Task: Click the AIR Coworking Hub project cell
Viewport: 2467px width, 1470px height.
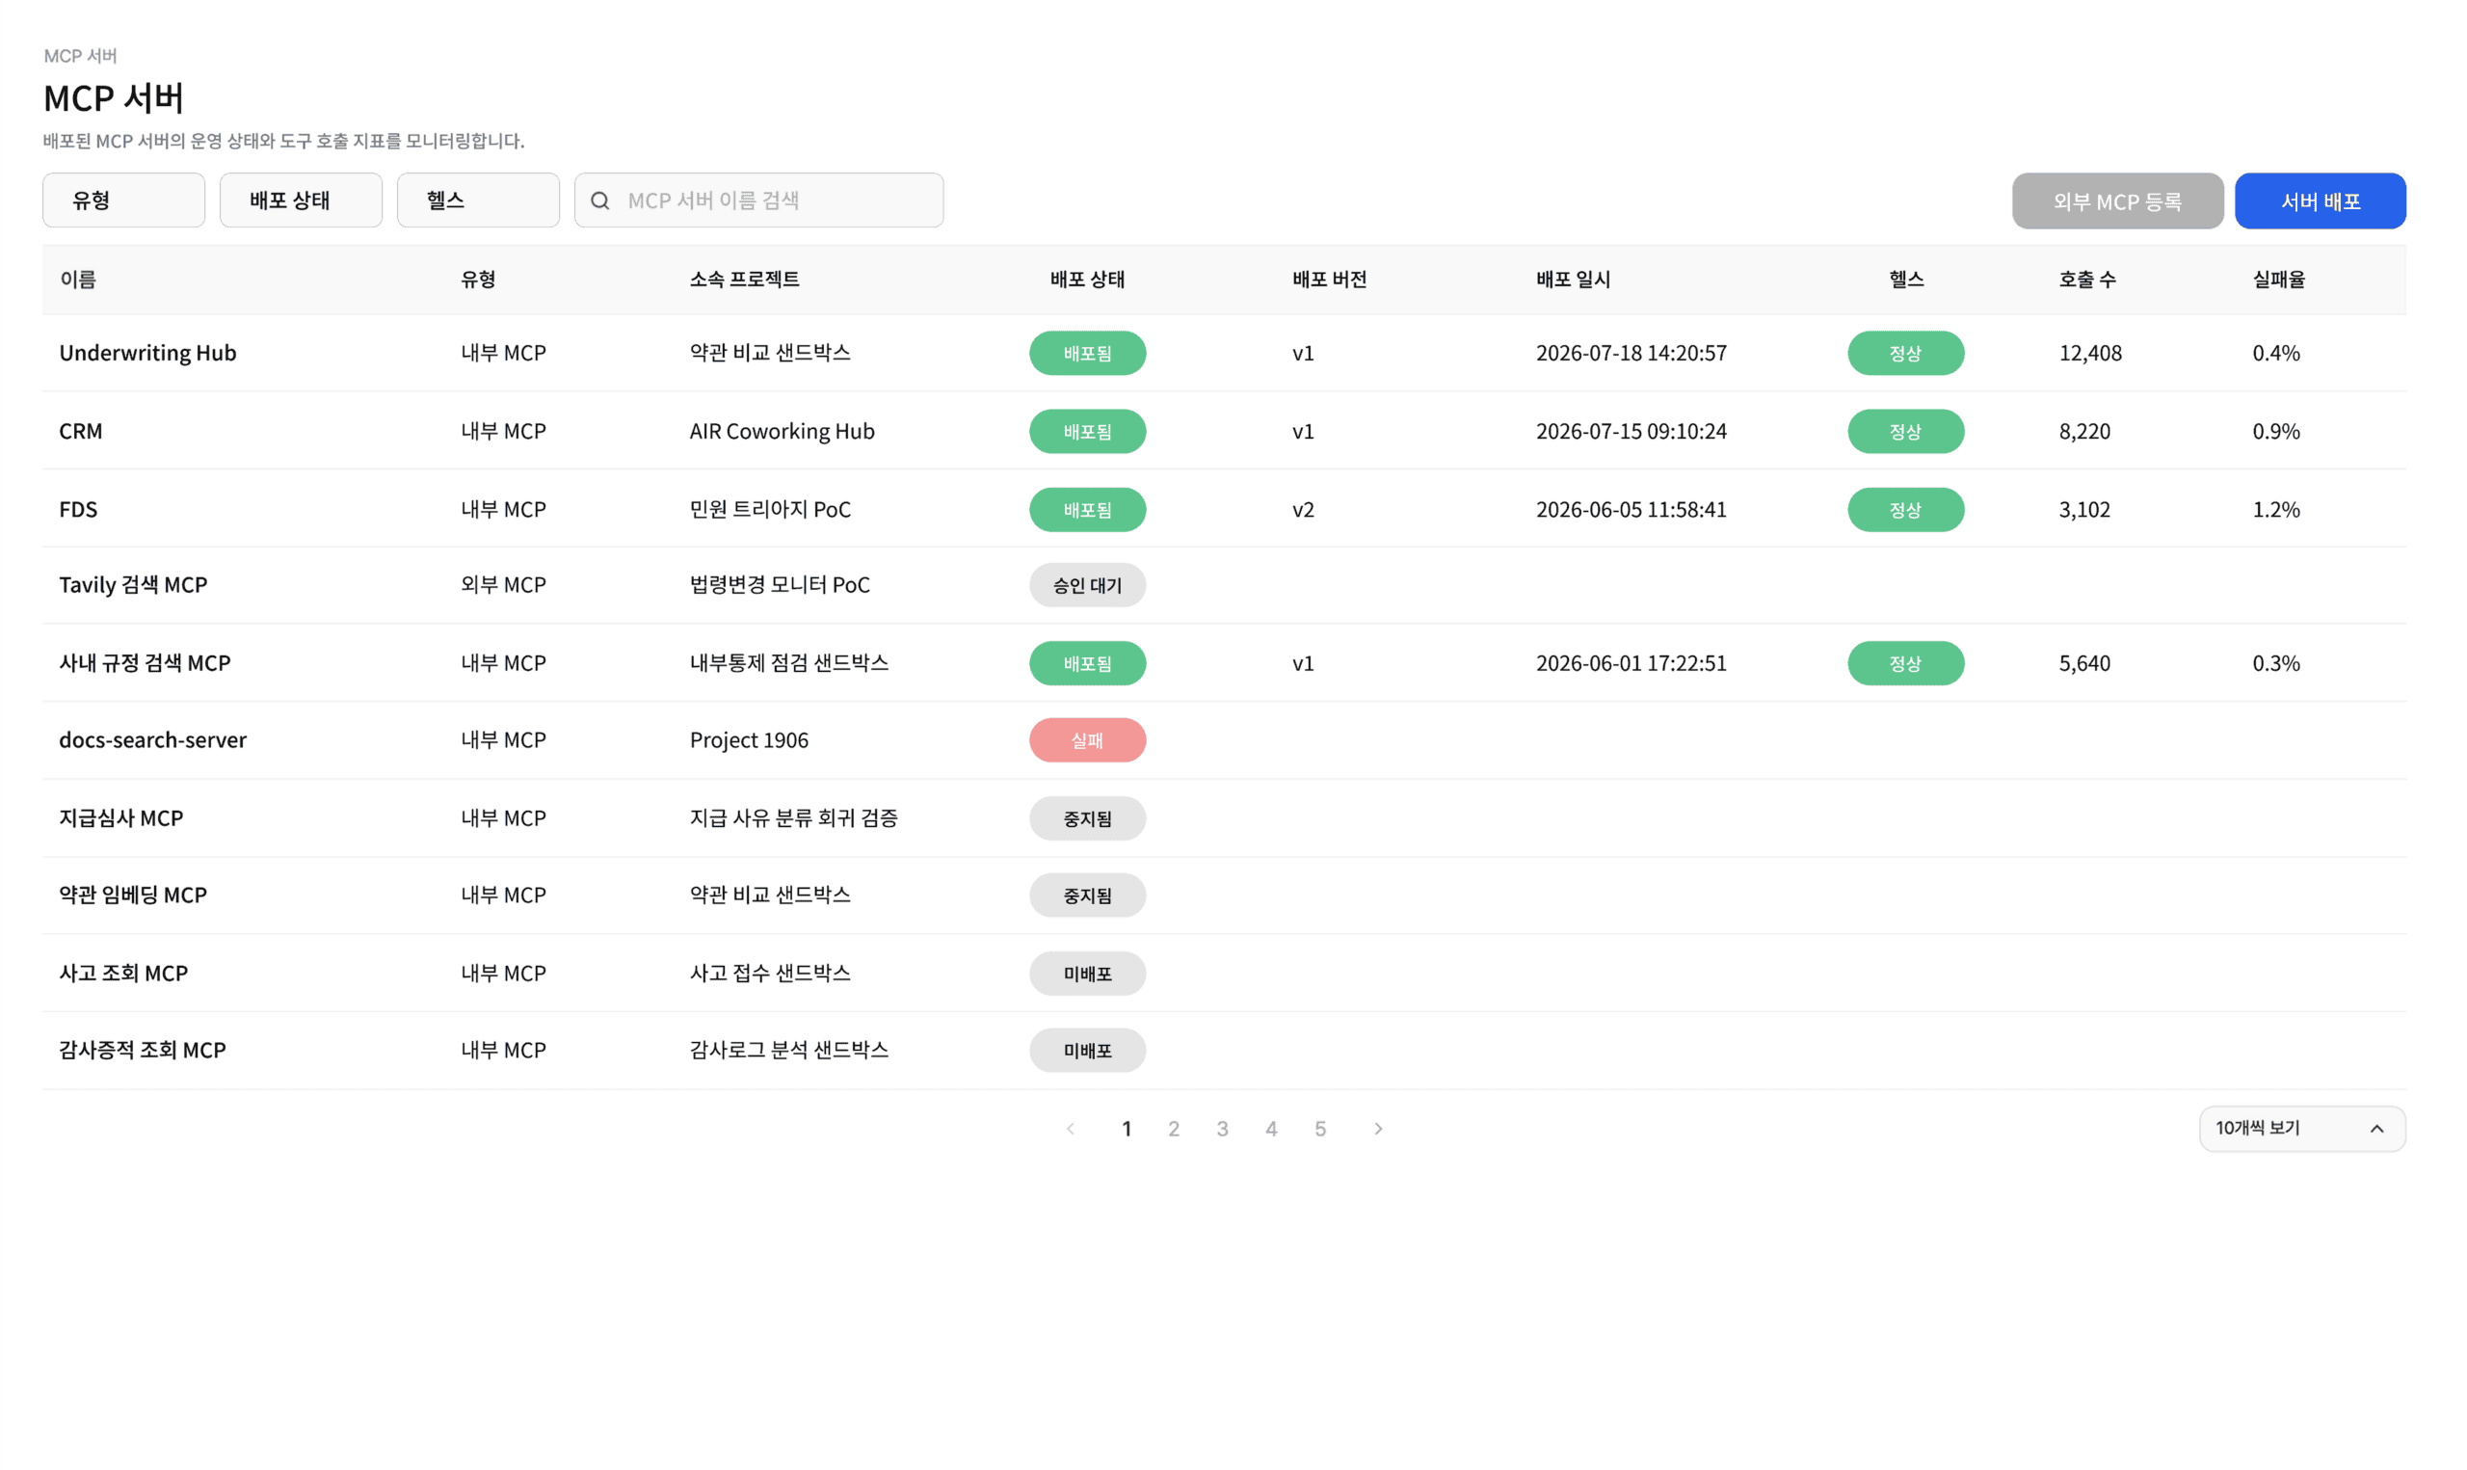Action: pos(783,431)
